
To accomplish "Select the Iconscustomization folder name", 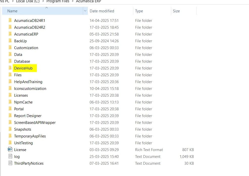I will (x=30, y=89).
